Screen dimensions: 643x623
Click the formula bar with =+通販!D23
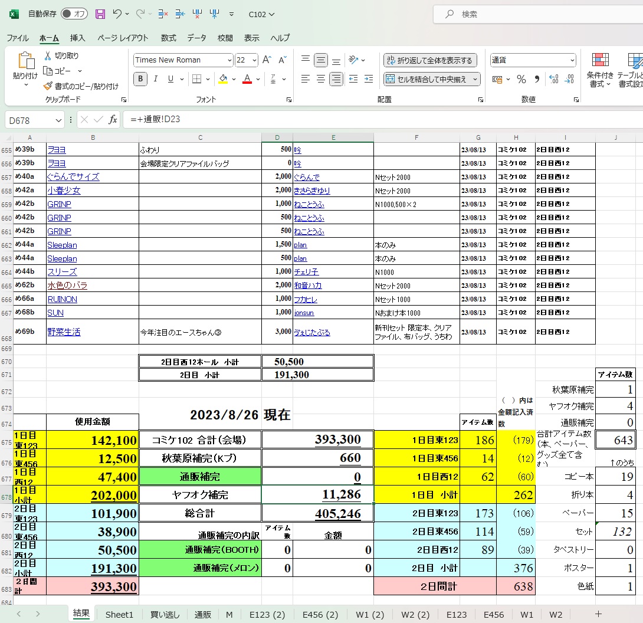tap(384, 119)
